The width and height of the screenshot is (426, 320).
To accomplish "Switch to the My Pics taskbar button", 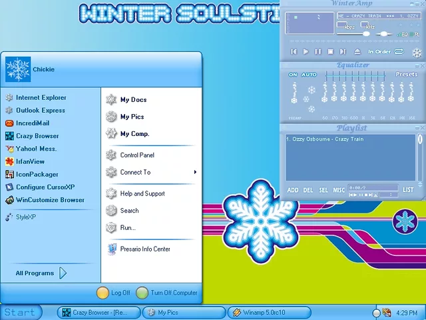I will pyautogui.click(x=184, y=313).
